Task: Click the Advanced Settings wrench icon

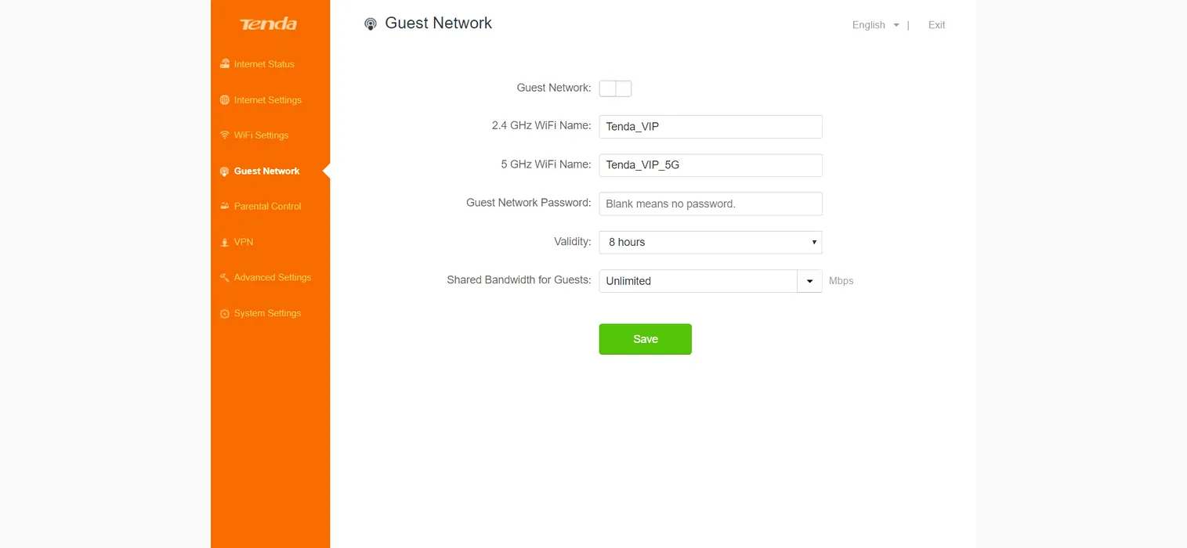Action: 225,278
